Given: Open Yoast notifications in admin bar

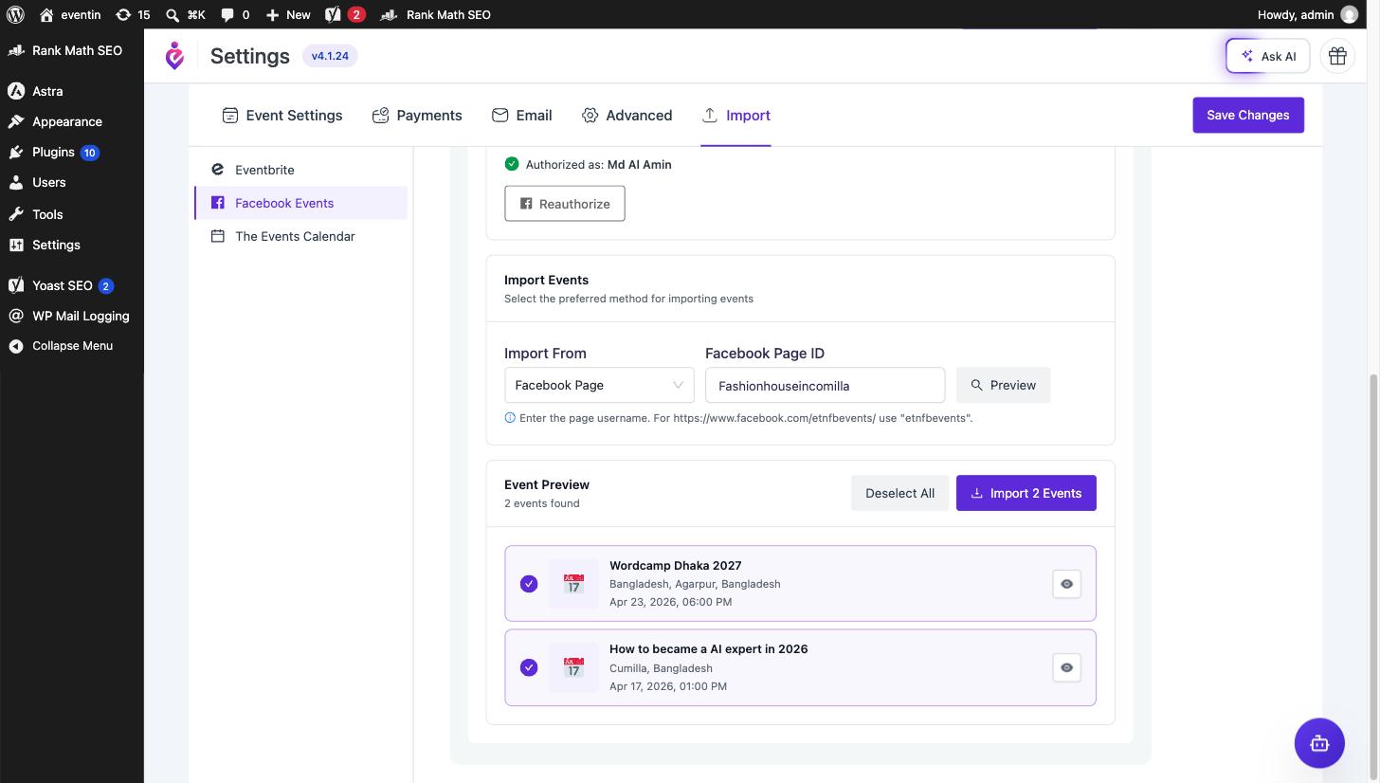Looking at the screenshot, I should tap(345, 14).
